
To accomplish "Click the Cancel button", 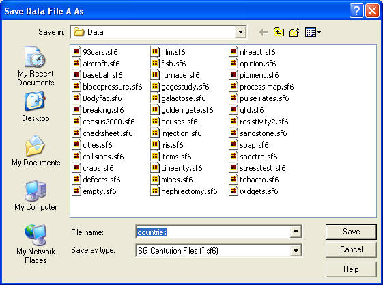I will [x=351, y=249].
